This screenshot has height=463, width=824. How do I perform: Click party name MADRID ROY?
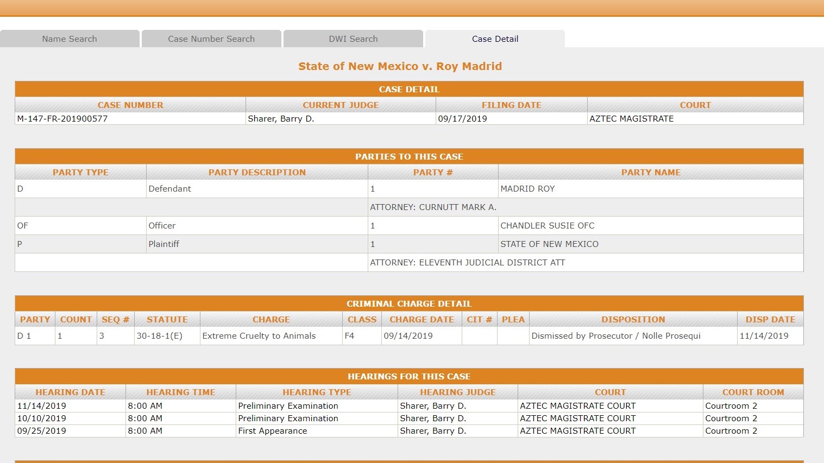[x=527, y=189]
